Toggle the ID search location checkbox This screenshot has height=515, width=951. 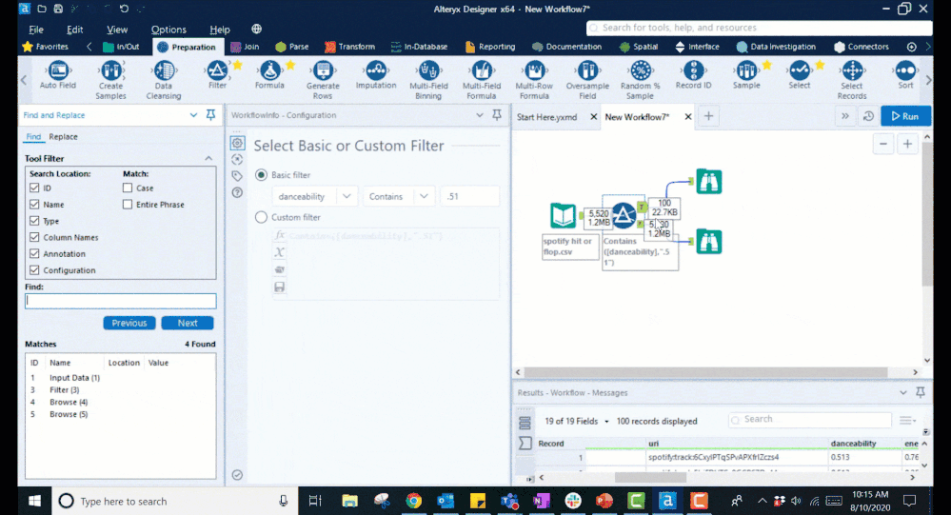(x=34, y=188)
